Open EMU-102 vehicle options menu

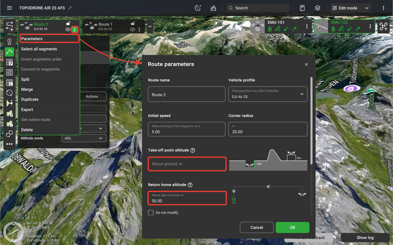coord(370,26)
